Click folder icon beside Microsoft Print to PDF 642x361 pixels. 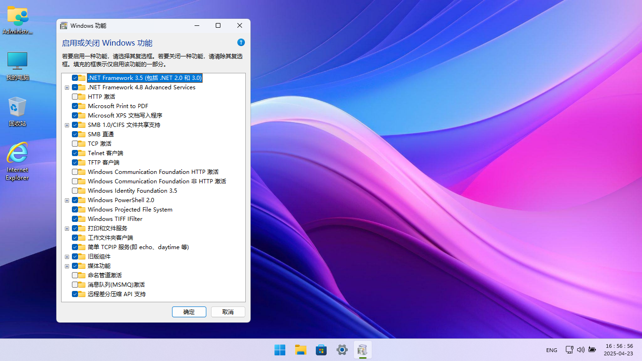point(82,106)
